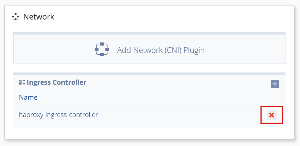
Task: Remove the haproxy ingress controller entry
Action: [272, 115]
